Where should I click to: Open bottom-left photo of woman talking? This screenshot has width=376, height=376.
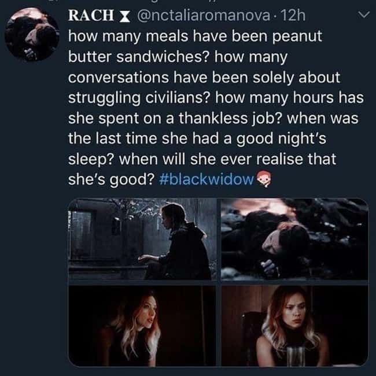click(x=142, y=326)
